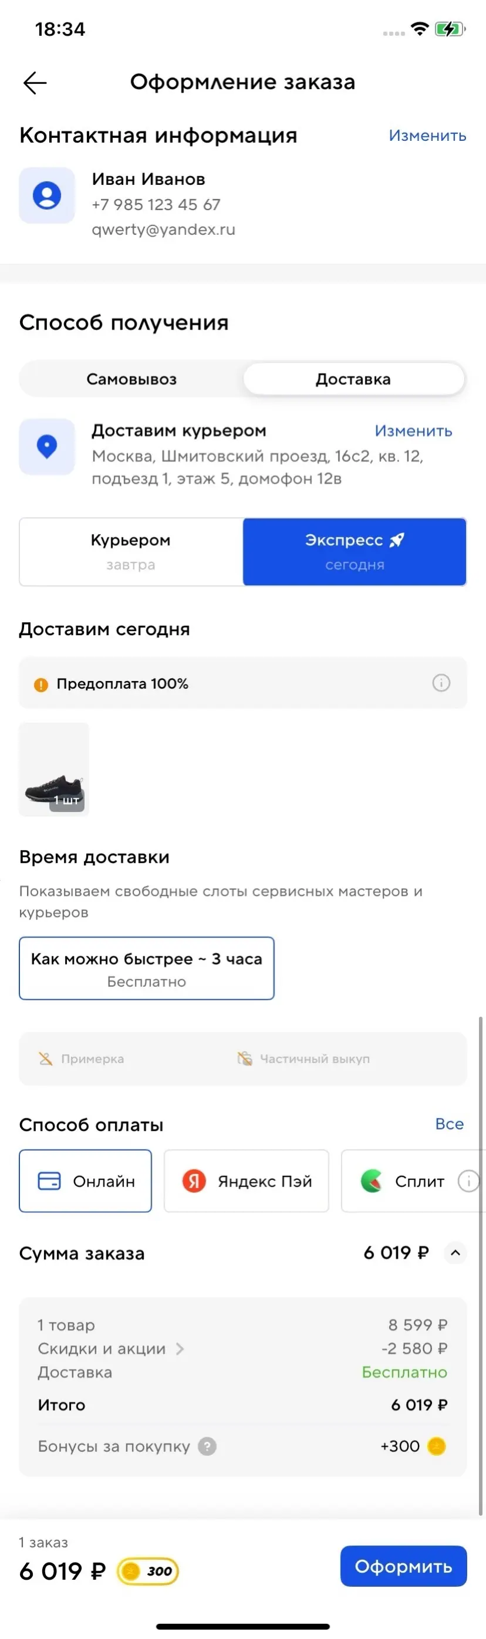The image size is (486, 1639).
Task: Tap the Split payment info icon
Action: pos(469,1181)
